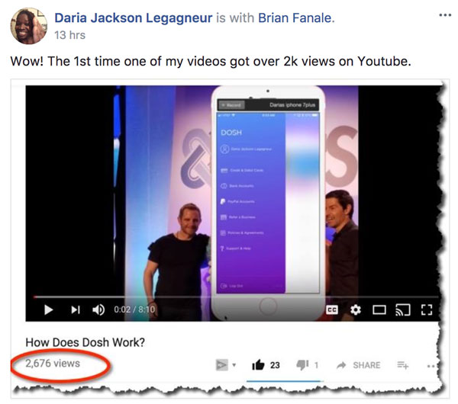The width and height of the screenshot is (458, 404).
Task: Switch to theater mode
Action: [379, 309]
